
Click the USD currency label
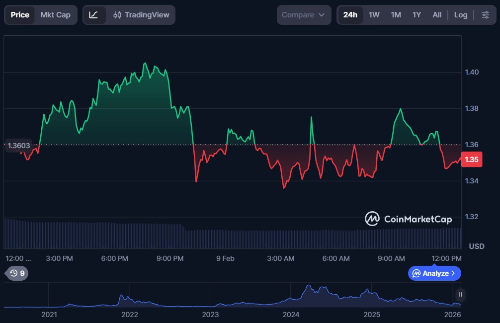[x=476, y=246]
